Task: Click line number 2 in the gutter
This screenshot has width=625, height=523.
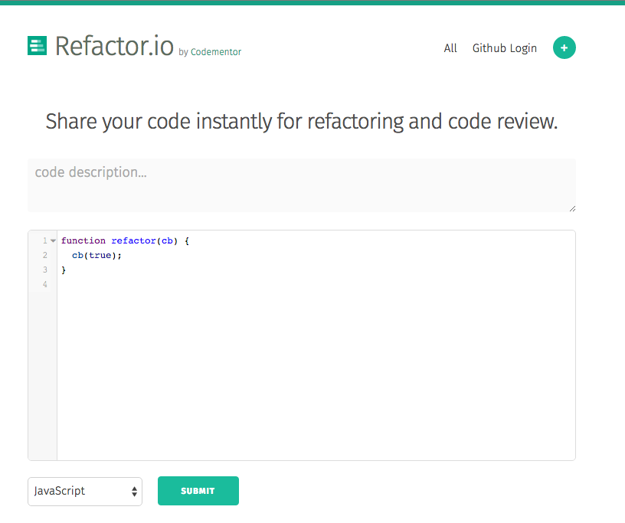Action: click(x=44, y=255)
